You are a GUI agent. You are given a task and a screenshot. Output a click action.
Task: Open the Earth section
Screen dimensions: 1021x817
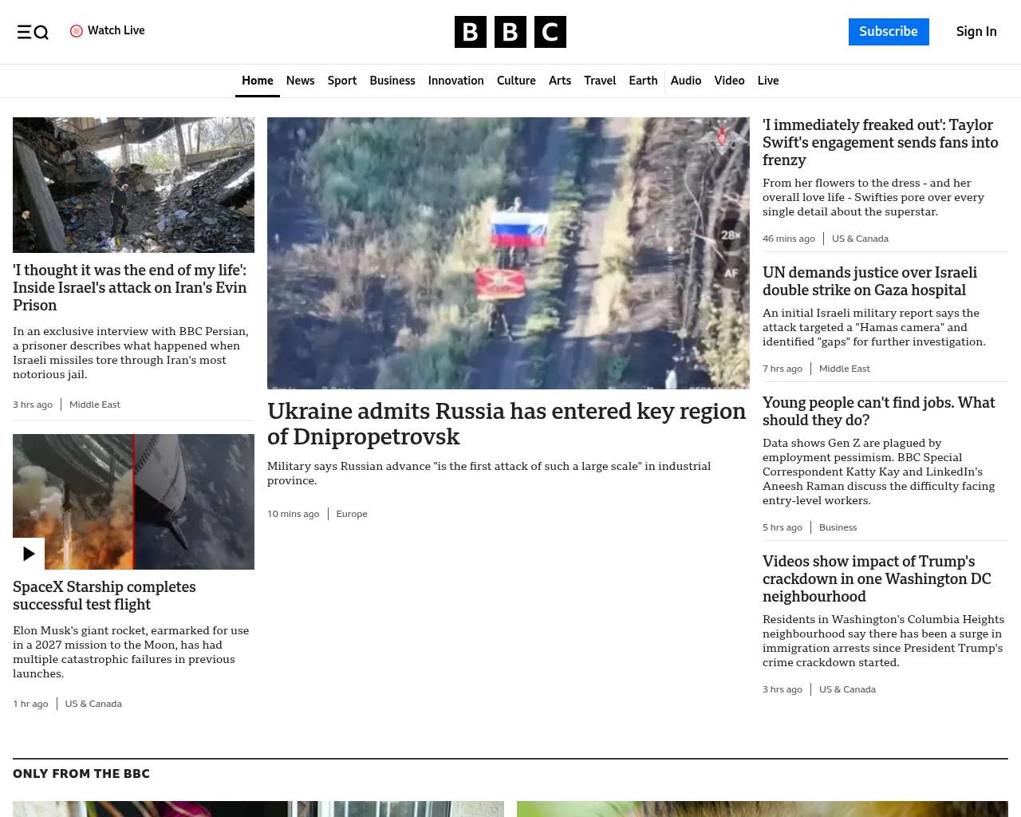pos(643,81)
